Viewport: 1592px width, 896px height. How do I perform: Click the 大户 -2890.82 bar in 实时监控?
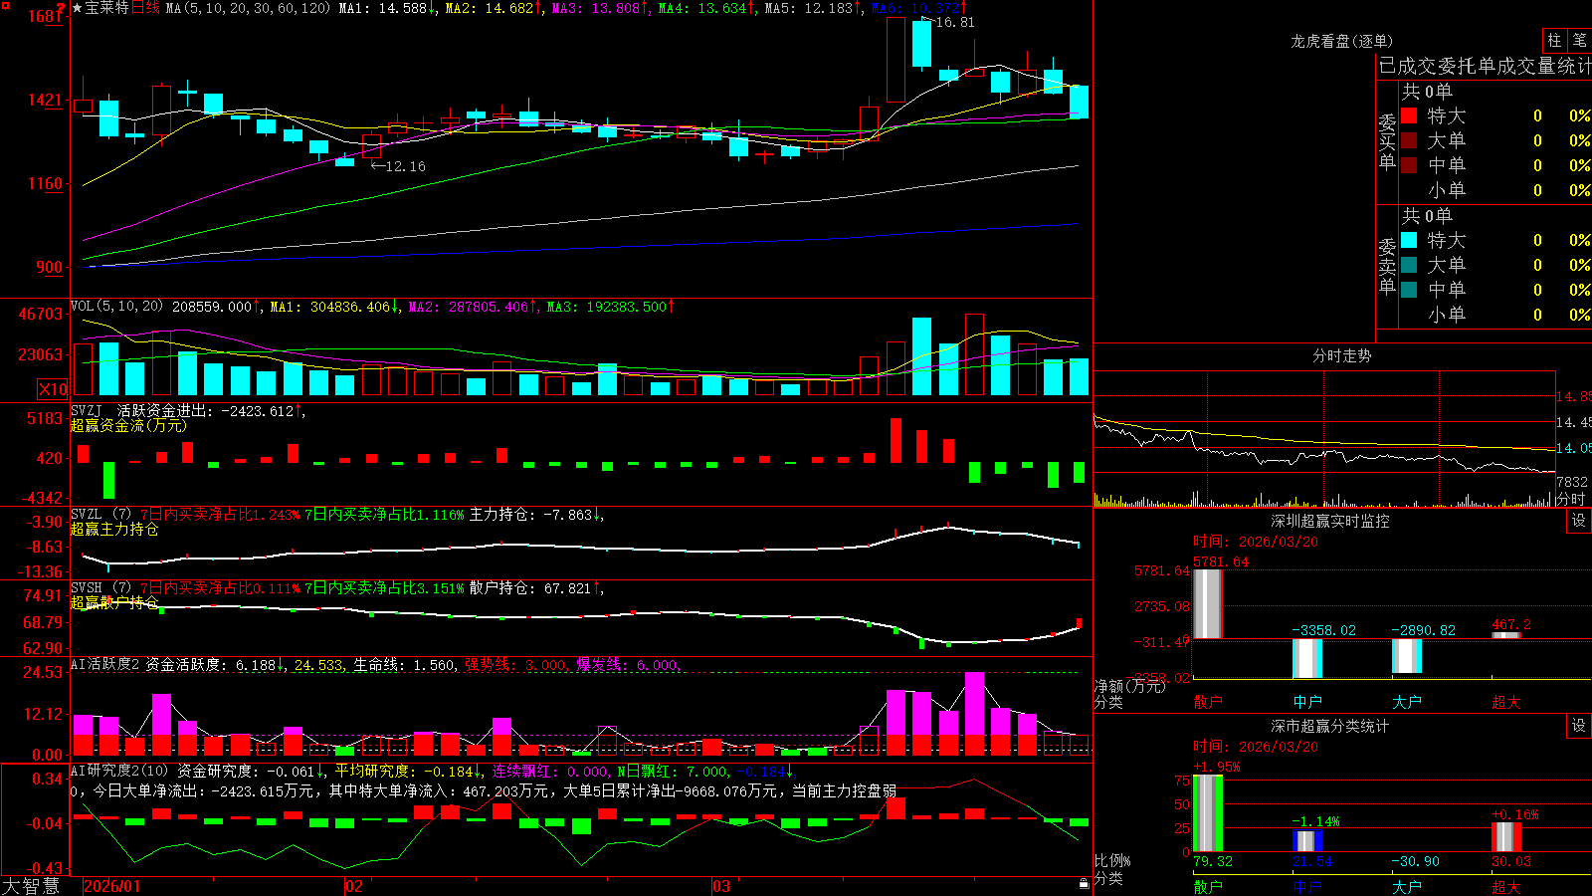point(1407,655)
